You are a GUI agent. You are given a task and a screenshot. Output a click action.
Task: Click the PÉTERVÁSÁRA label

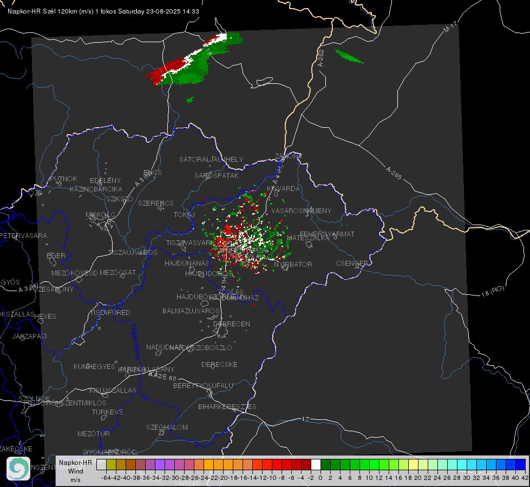point(24,235)
